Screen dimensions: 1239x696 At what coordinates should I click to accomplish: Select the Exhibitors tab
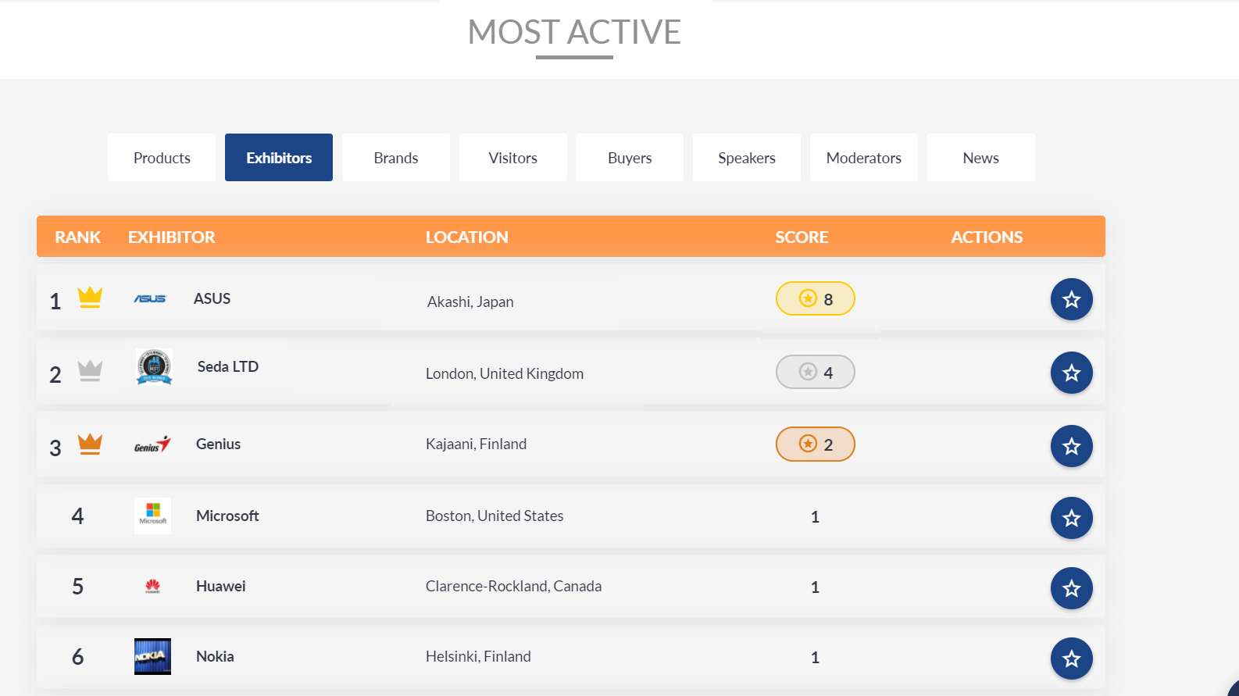(x=279, y=158)
